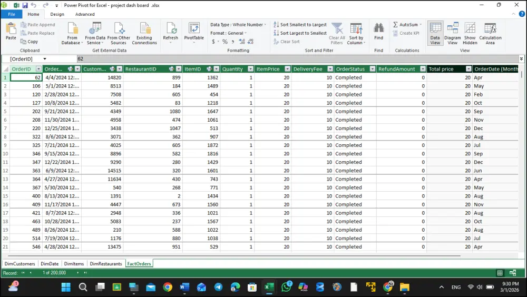Click cell with OrderID 546

pos(26,246)
